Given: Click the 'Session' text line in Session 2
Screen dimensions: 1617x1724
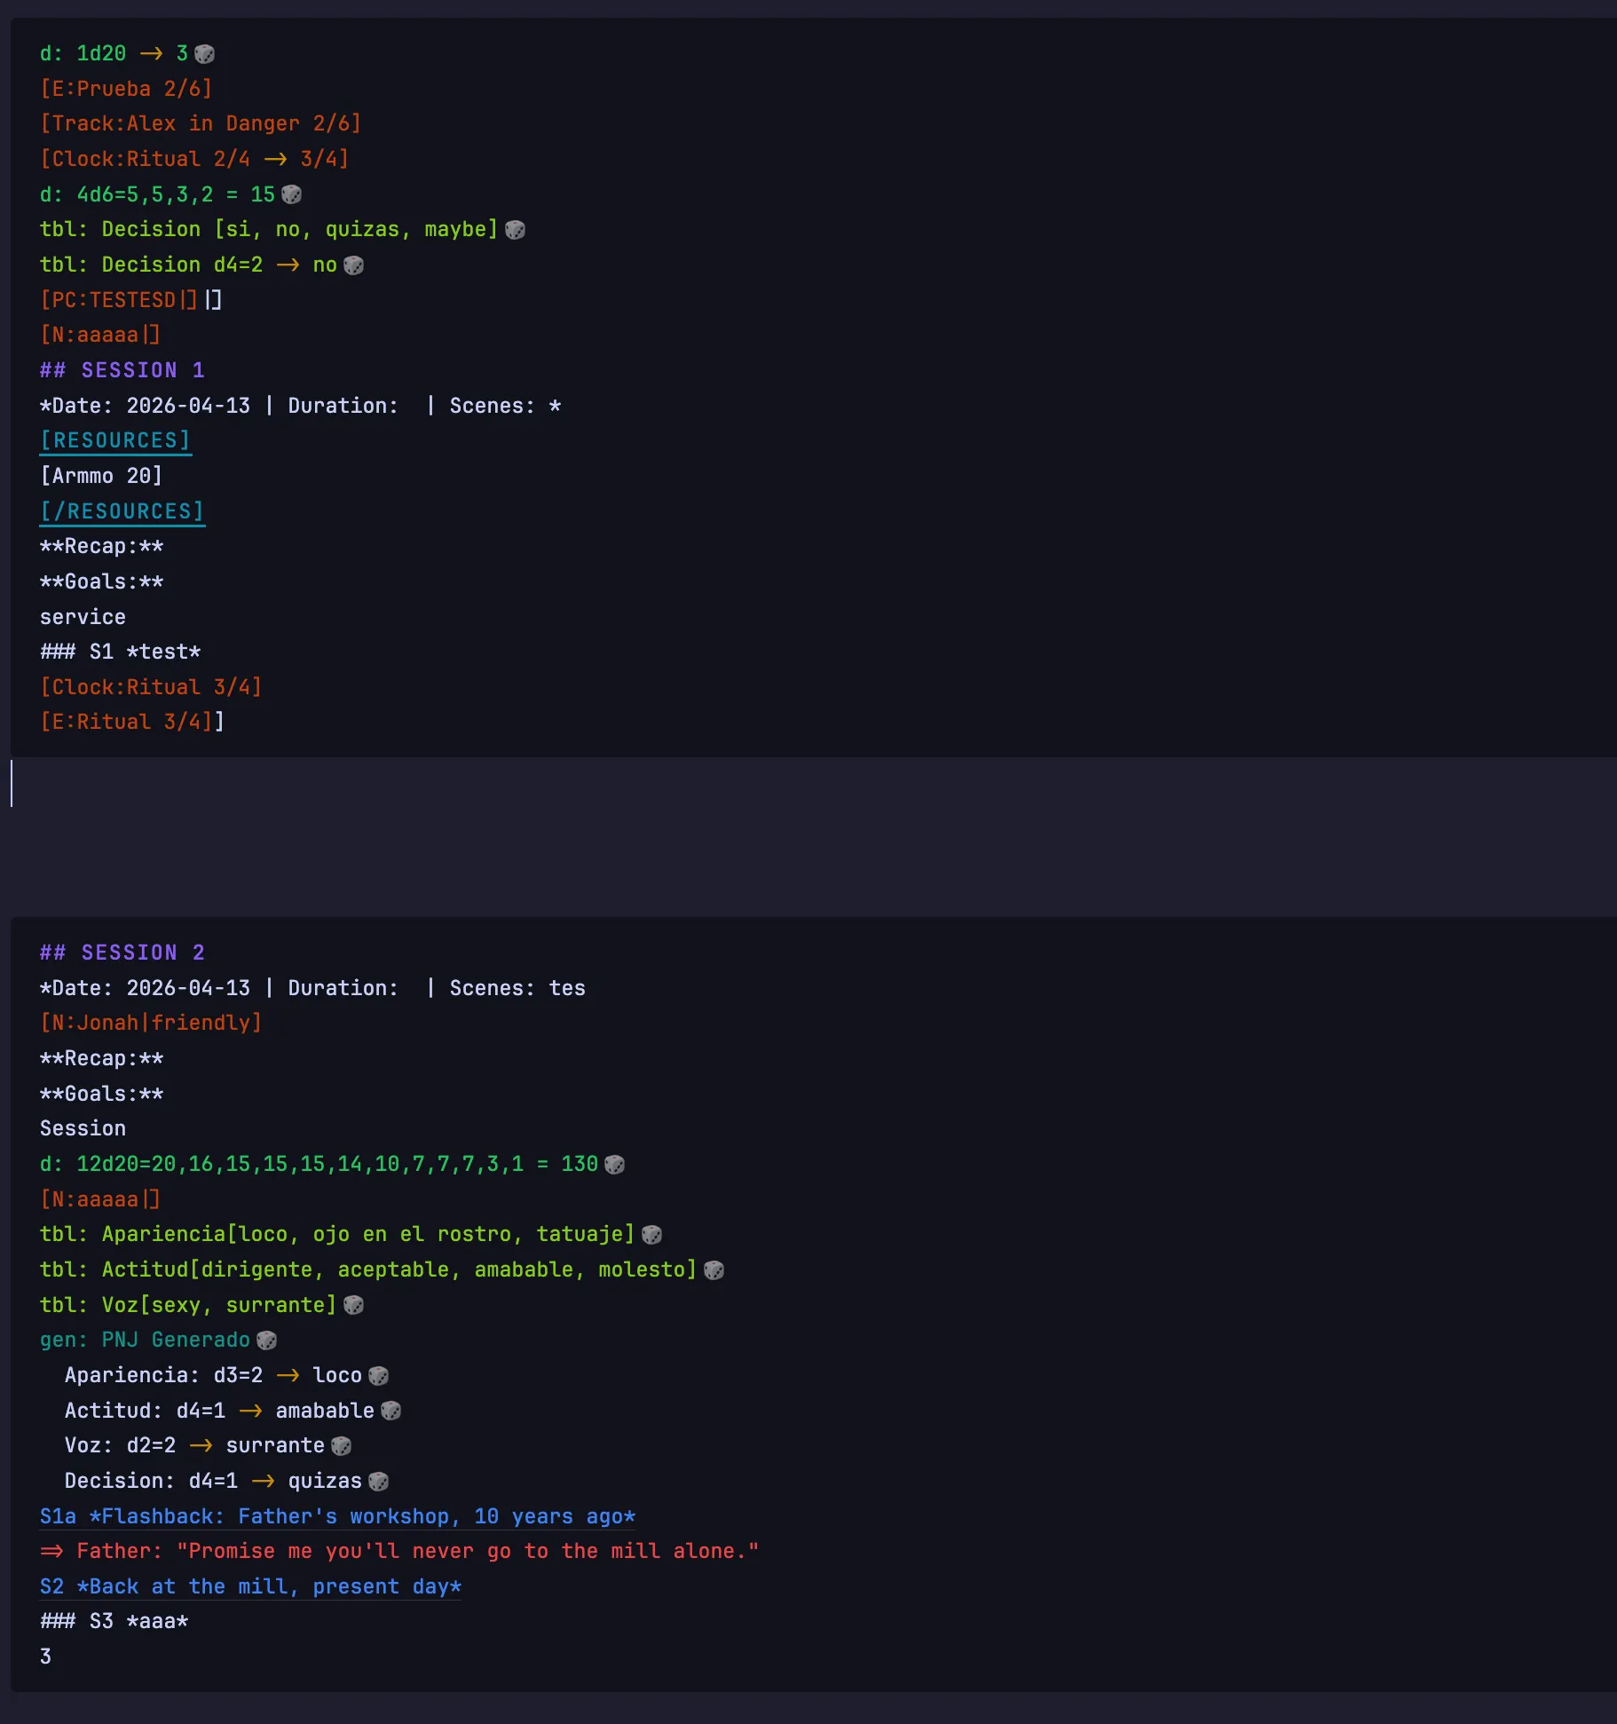Looking at the screenshot, I should (83, 1128).
